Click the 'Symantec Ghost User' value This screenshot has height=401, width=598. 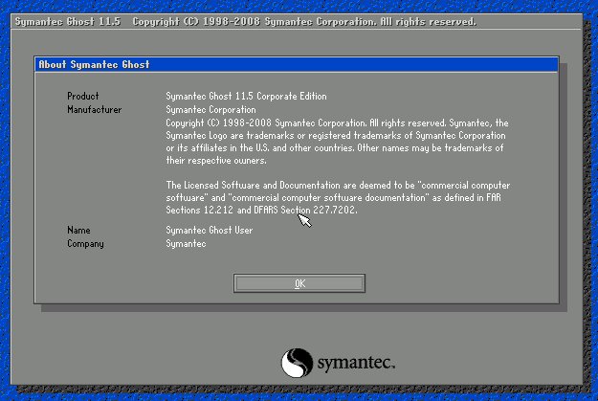pos(209,230)
